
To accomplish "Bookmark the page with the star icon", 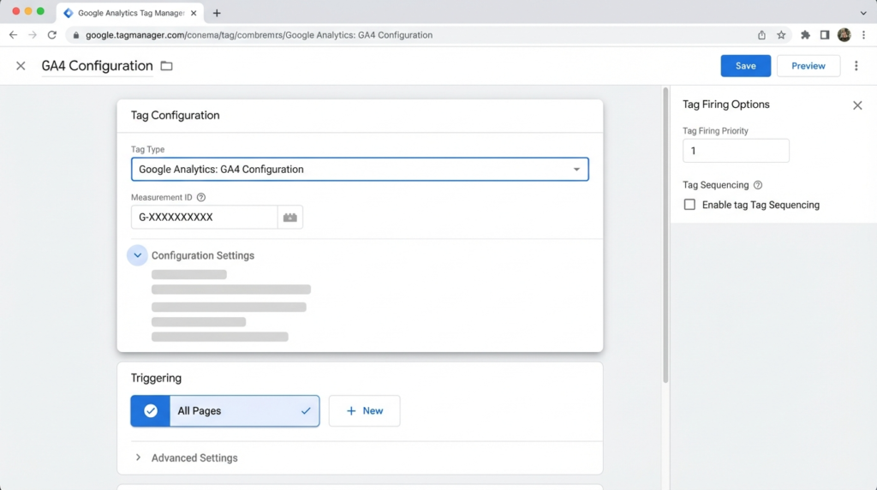I will click(781, 35).
